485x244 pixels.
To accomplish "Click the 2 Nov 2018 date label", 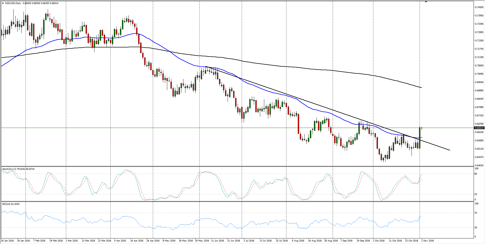I will pos(427,240).
